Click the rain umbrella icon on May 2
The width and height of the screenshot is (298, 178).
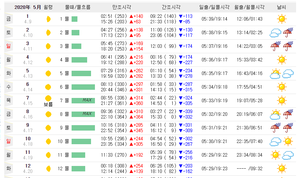click(x=288, y=33)
